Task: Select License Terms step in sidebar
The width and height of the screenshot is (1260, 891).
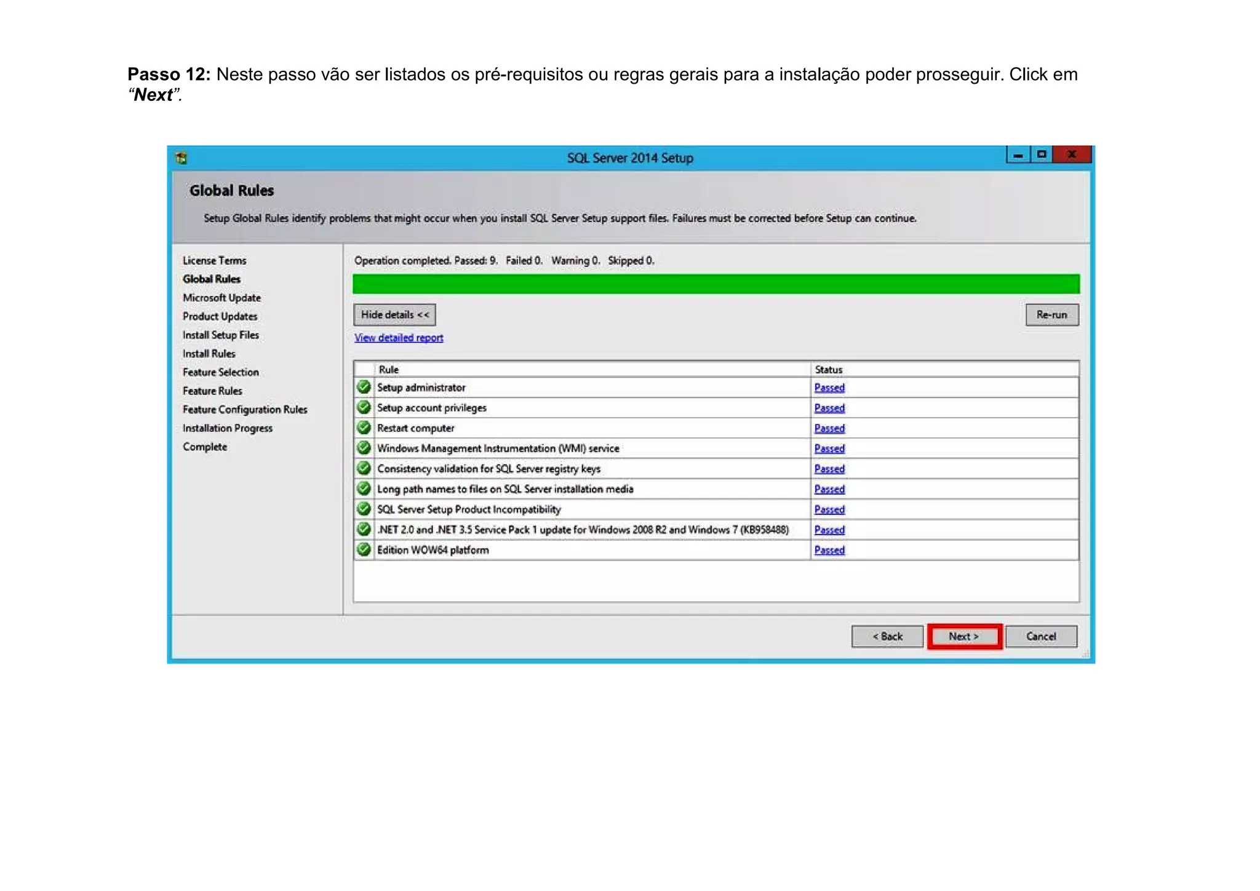Action: pyautogui.click(x=214, y=260)
